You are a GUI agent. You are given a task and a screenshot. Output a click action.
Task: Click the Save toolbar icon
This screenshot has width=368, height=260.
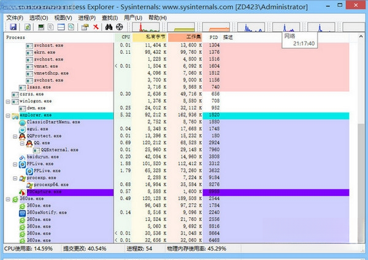pos(13,27)
